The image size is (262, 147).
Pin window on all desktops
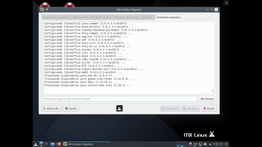47,9
